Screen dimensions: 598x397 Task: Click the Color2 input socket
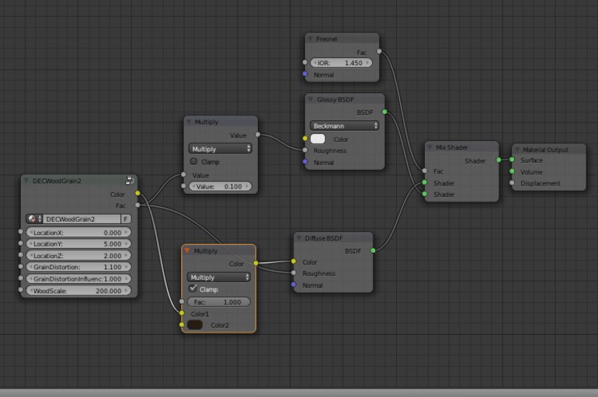(x=182, y=324)
